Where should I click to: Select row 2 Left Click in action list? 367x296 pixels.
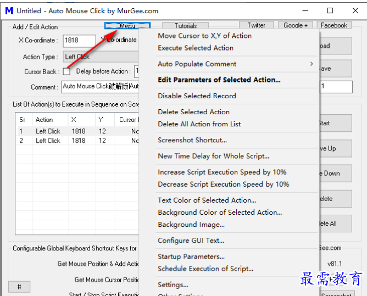[78, 141]
